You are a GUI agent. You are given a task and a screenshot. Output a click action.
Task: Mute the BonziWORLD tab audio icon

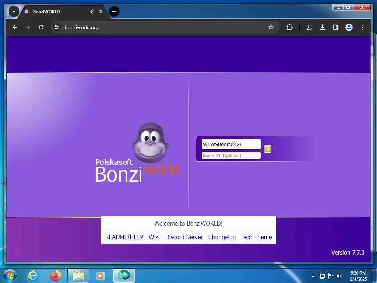[92, 11]
